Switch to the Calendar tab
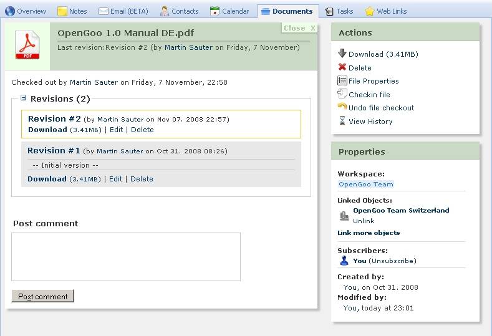This screenshot has height=336, width=492. (x=229, y=11)
